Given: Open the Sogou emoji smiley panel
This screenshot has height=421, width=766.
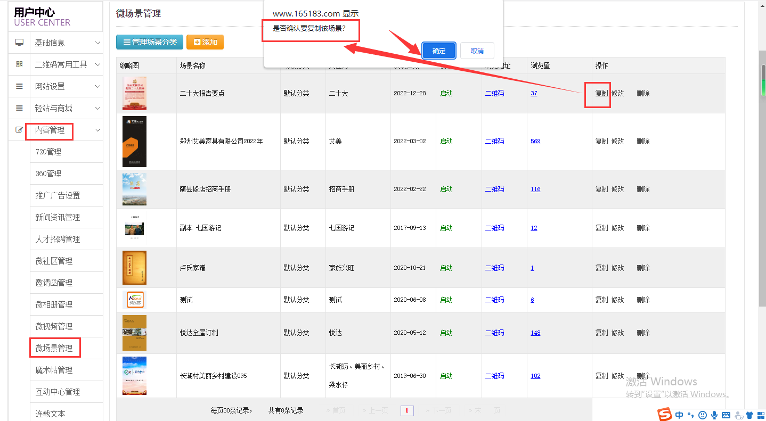Looking at the screenshot, I should pyautogui.click(x=703, y=415).
